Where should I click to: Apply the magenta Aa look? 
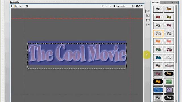[169, 25]
